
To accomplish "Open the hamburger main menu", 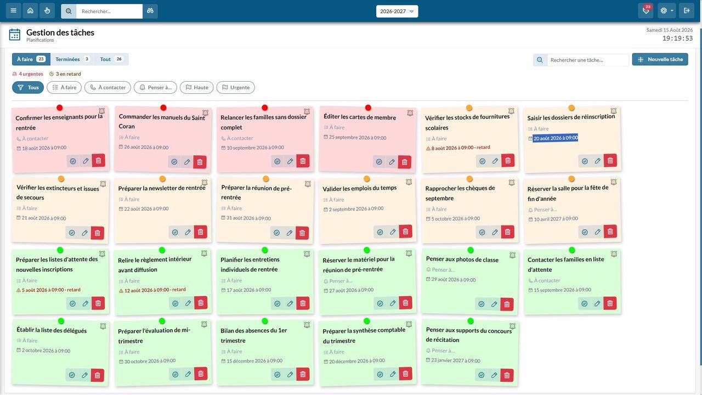I will pyautogui.click(x=13, y=11).
